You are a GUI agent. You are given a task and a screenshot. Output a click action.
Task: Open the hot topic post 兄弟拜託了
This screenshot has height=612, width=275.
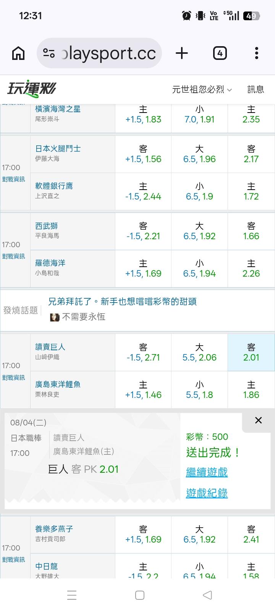tap(122, 302)
